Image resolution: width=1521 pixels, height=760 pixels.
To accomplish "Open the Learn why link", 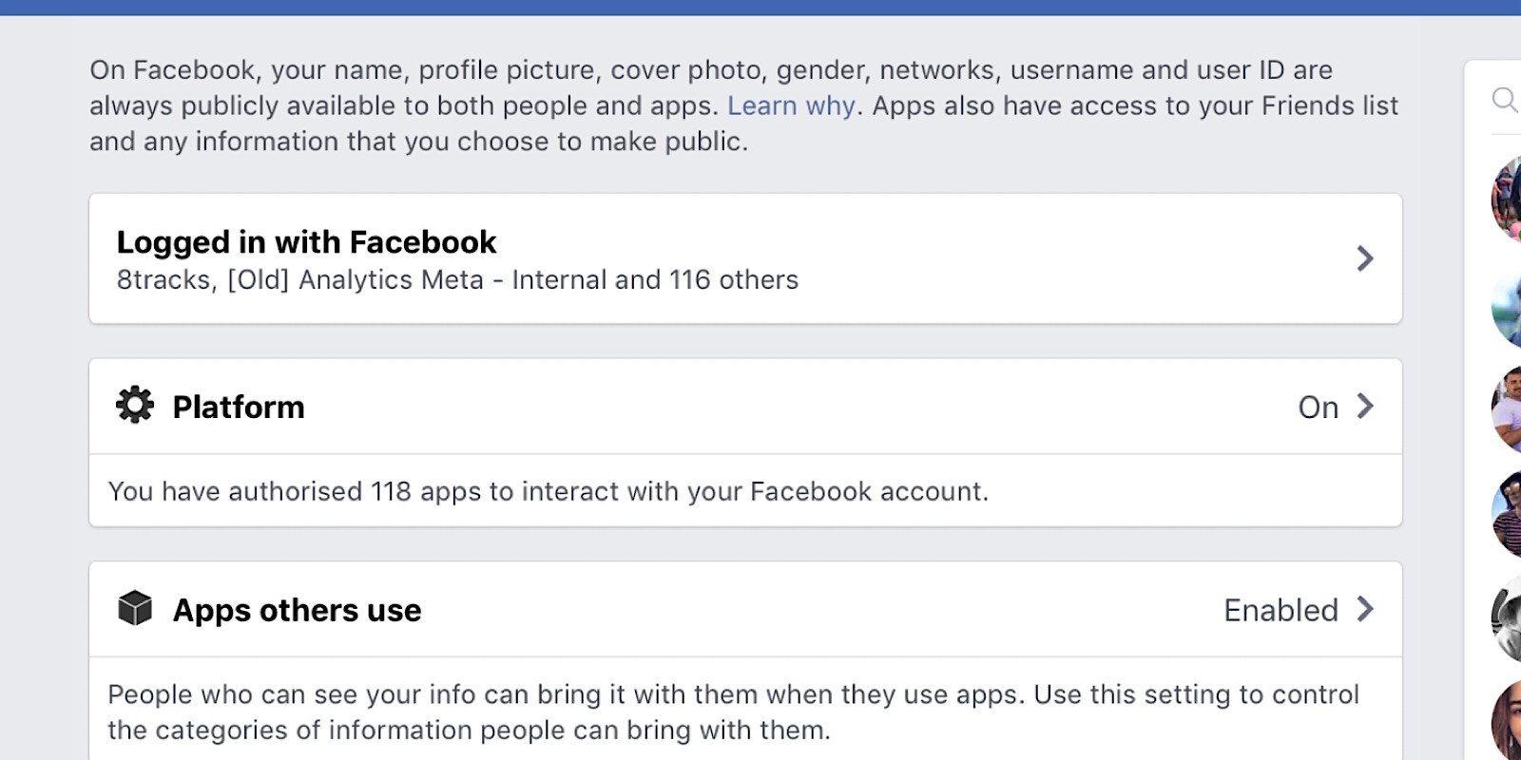I will (x=791, y=105).
